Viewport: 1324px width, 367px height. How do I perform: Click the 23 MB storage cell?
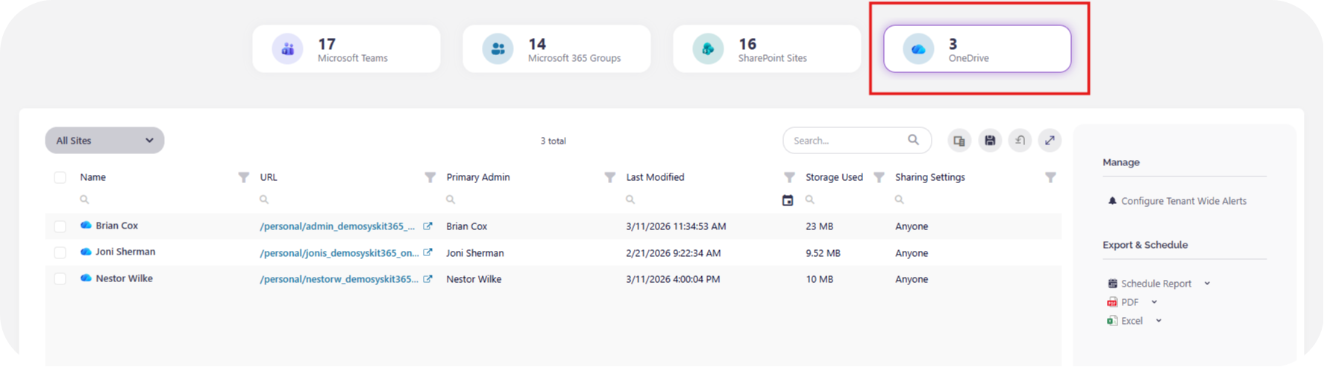click(x=819, y=226)
